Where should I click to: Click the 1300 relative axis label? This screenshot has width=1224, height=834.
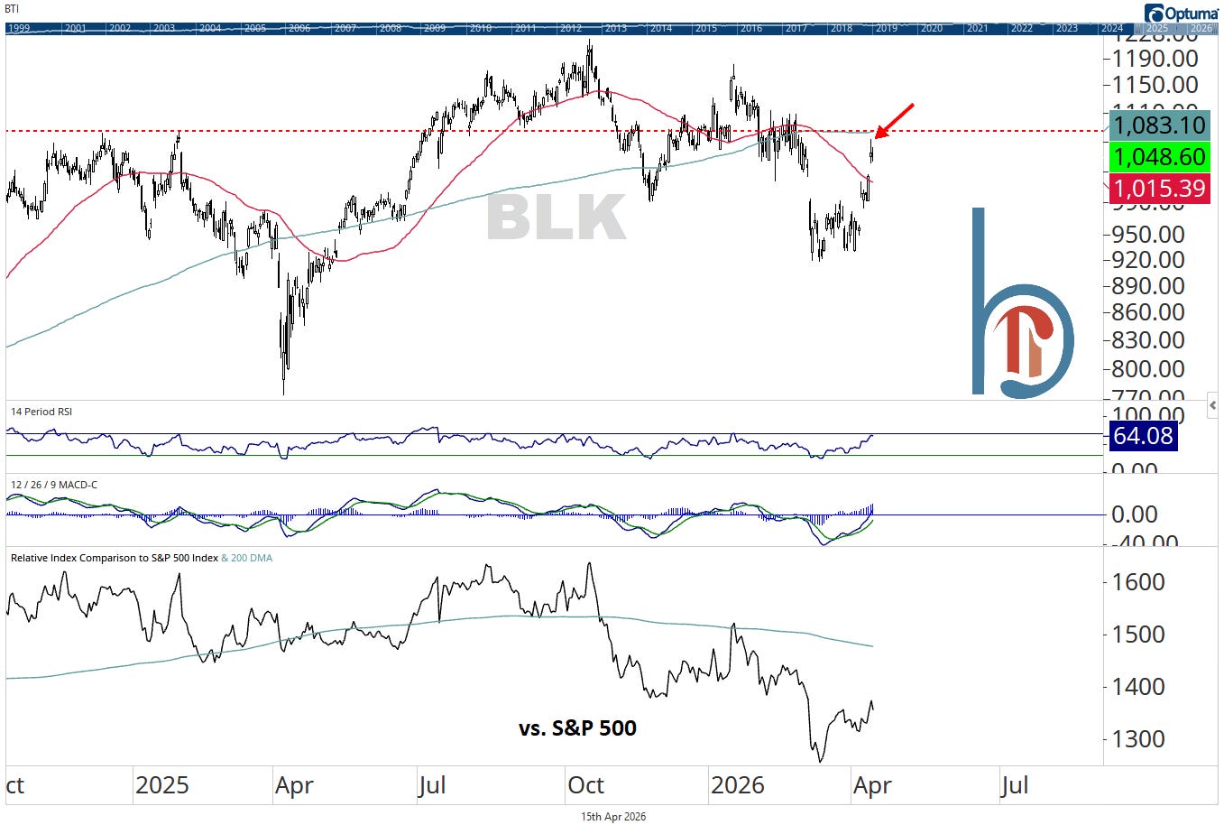coord(1138,739)
